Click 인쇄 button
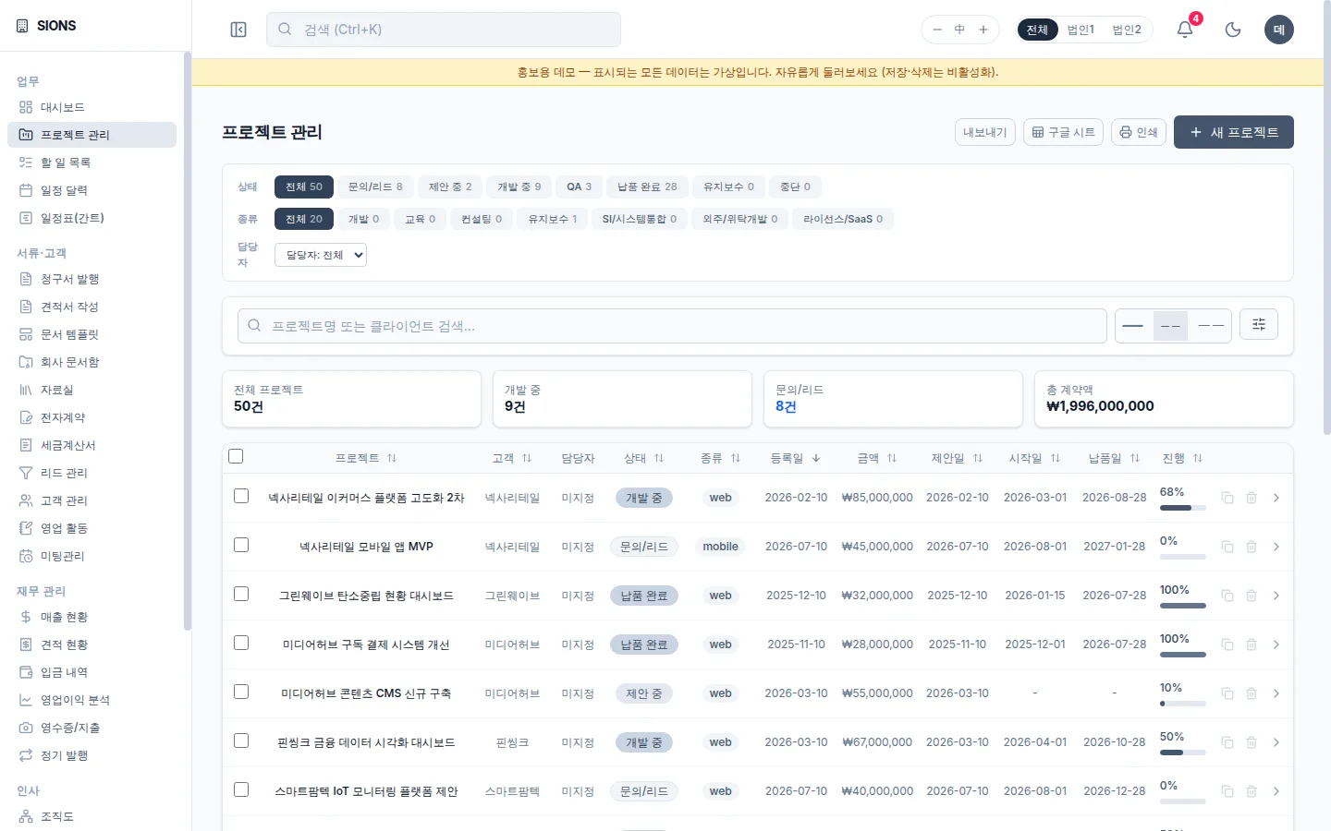The height and width of the screenshot is (831, 1331). click(x=1139, y=132)
